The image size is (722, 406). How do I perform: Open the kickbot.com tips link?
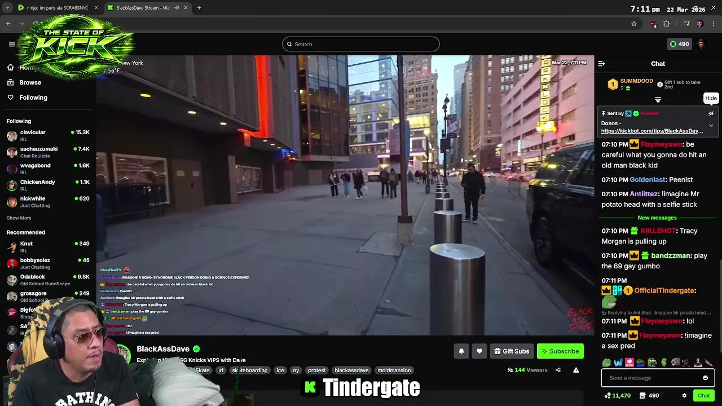pyautogui.click(x=652, y=131)
